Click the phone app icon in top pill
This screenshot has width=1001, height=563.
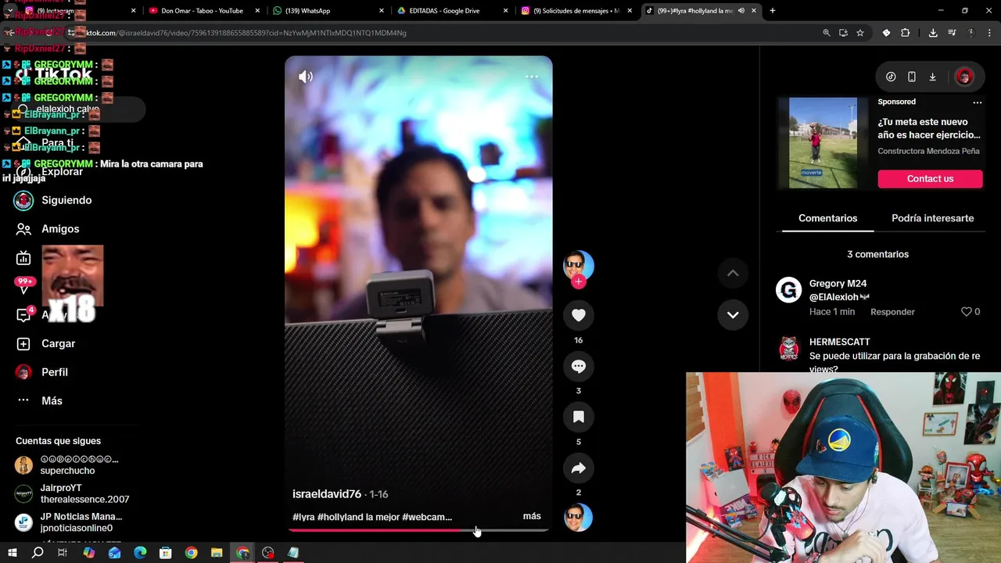click(912, 77)
